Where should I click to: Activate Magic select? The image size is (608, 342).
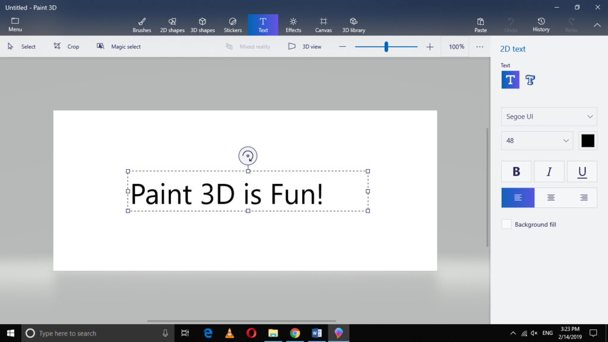click(119, 46)
